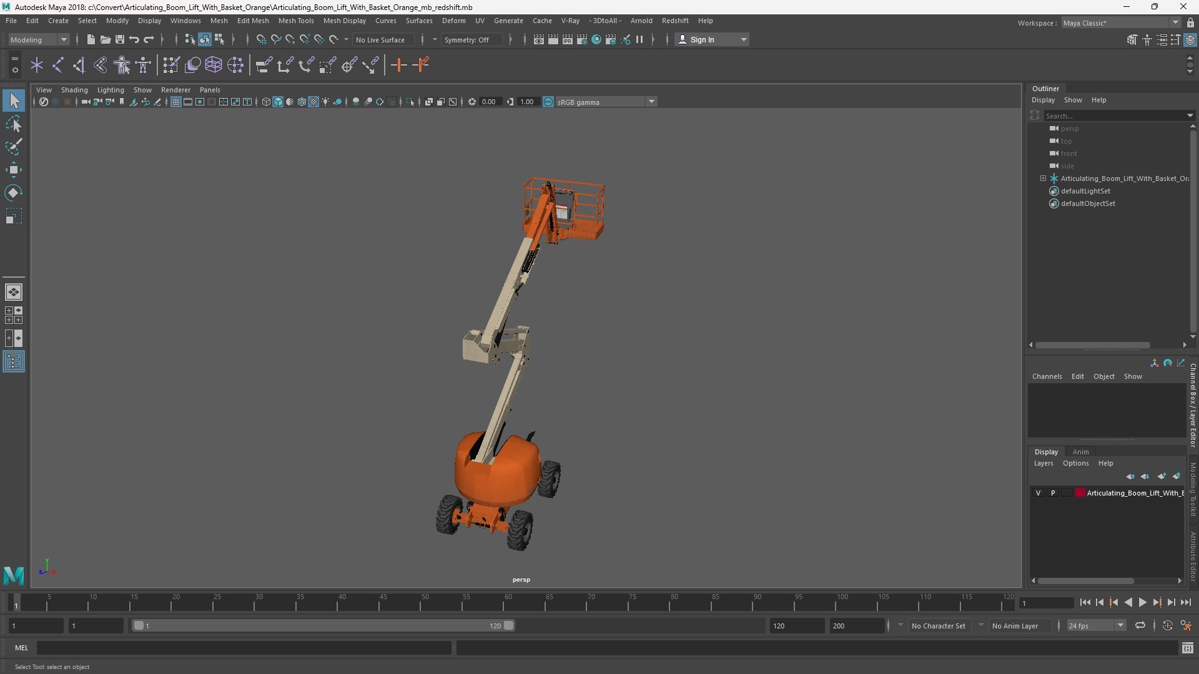Open the Sign In dropdown
The image size is (1199, 674).
713,39
